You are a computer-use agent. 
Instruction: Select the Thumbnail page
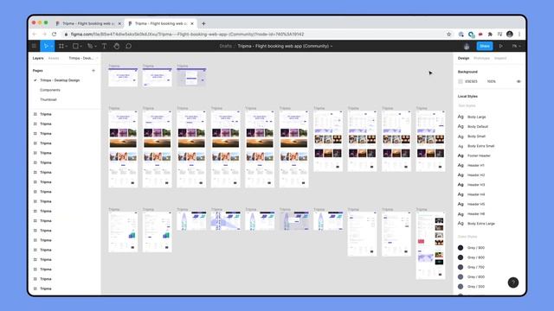point(48,100)
